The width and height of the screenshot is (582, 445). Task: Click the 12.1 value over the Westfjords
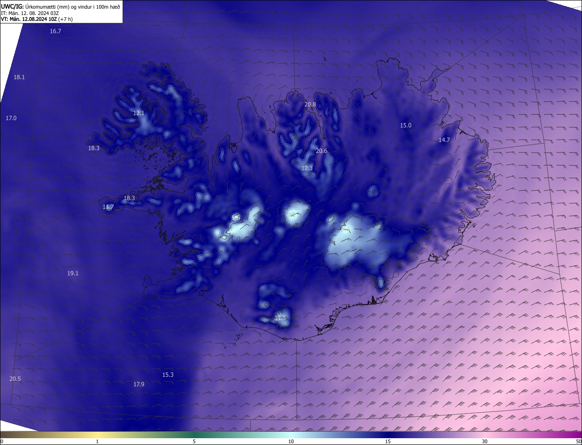coord(139,113)
